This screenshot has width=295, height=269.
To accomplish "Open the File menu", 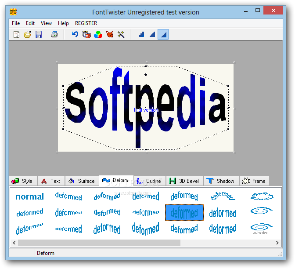I will tap(16, 23).
